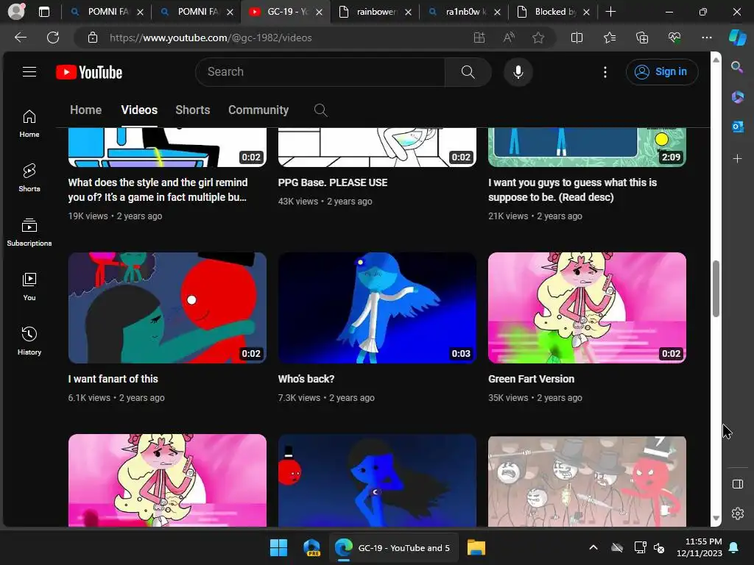Select the channel Videos tab
Screen dimensions: 754x565
[139, 110]
